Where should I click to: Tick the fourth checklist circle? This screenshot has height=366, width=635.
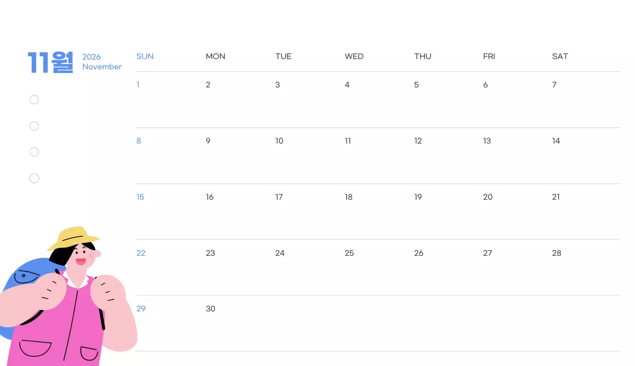34,178
